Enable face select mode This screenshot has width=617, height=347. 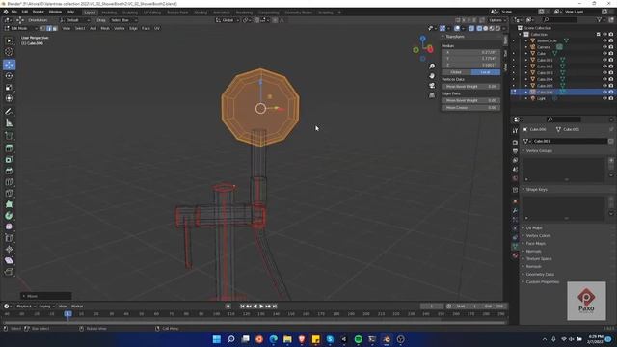tap(55, 28)
